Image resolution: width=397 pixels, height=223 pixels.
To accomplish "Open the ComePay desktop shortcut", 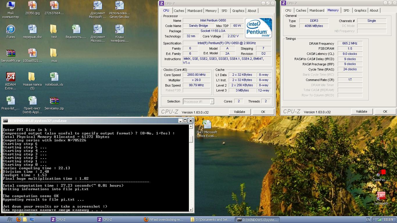I will point(381,173).
